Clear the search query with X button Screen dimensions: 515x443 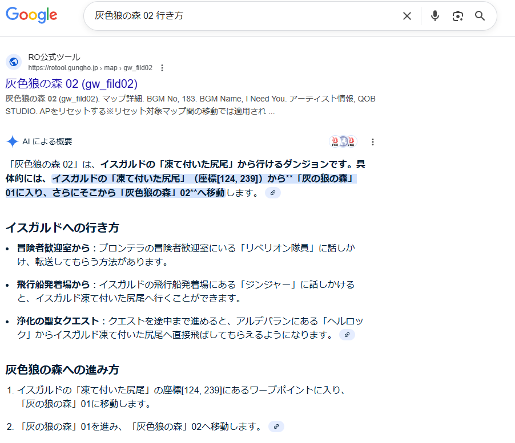(x=407, y=16)
